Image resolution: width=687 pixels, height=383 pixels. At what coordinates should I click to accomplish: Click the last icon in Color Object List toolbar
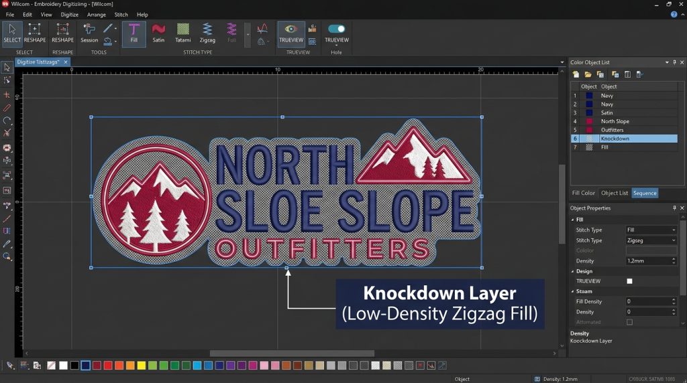pos(639,74)
